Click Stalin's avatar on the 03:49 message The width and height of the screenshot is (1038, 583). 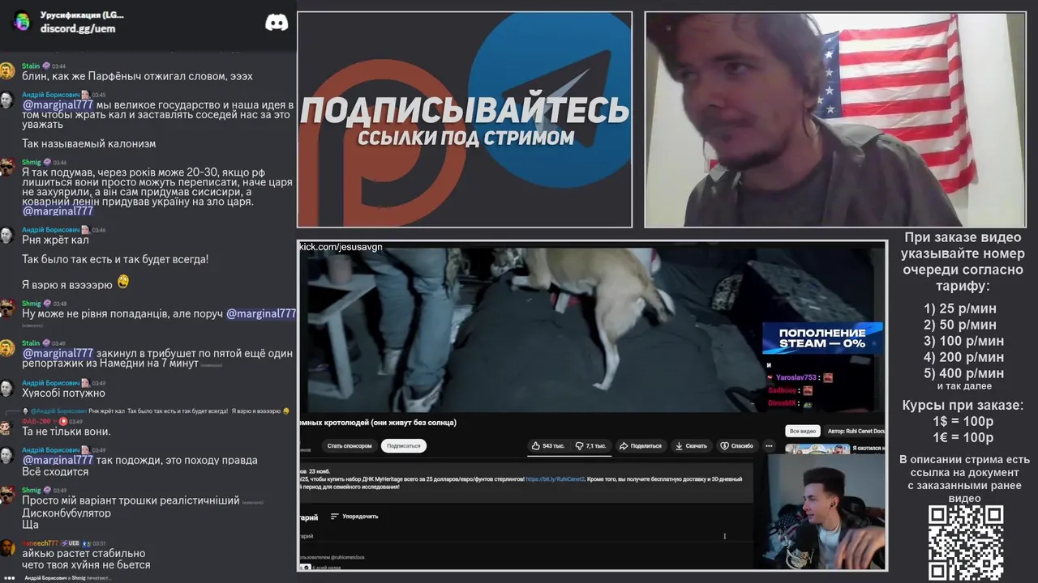point(7,348)
